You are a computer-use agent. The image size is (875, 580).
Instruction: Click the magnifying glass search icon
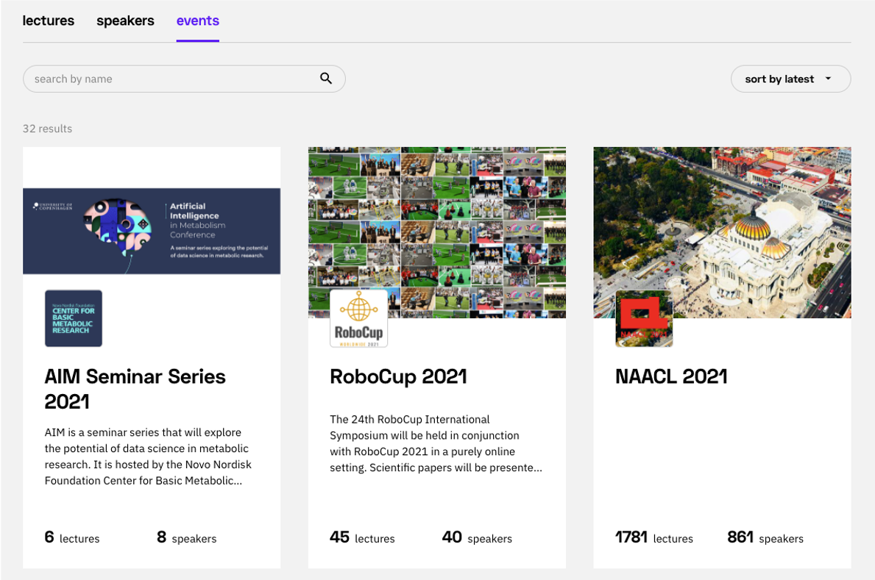click(326, 79)
